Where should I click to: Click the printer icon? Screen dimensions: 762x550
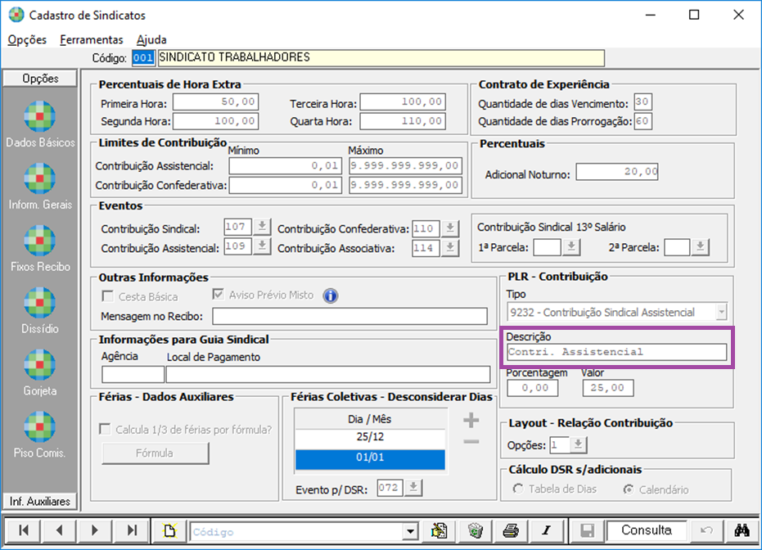pos(511,530)
